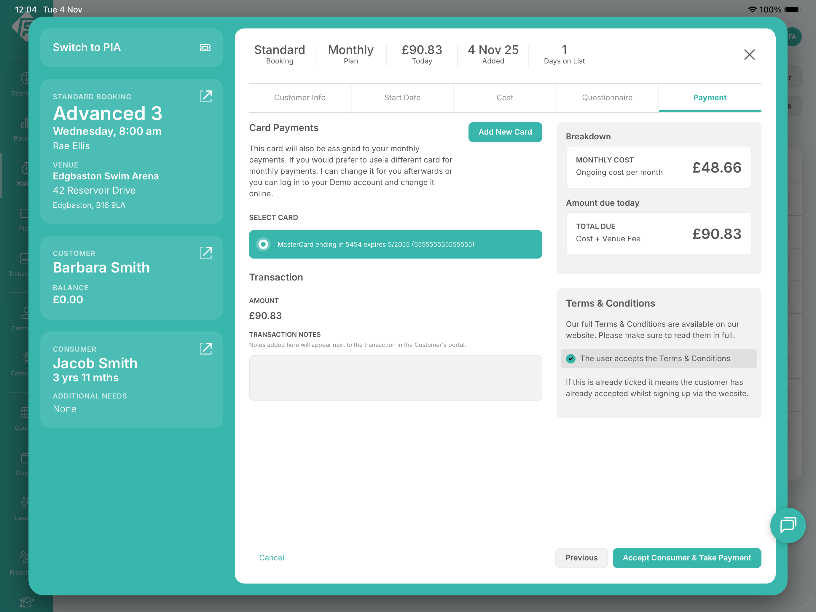Go to the Questionnaire tab
The height and width of the screenshot is (612, 816).
tap(607, 97)
